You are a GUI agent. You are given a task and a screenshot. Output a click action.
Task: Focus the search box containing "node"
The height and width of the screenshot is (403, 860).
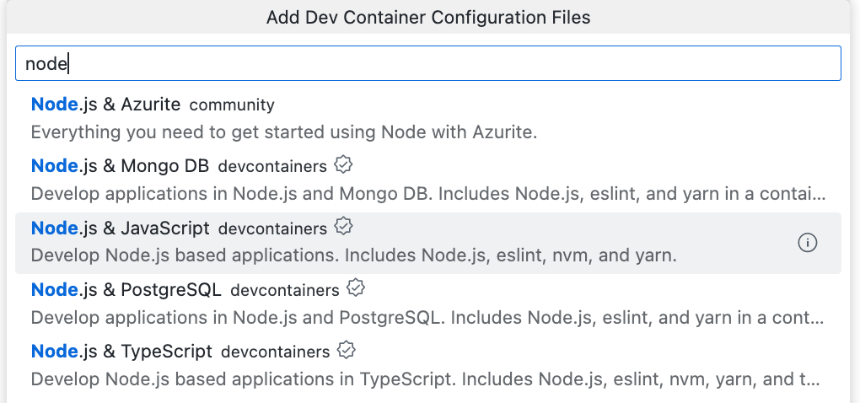tap(428, 63)
